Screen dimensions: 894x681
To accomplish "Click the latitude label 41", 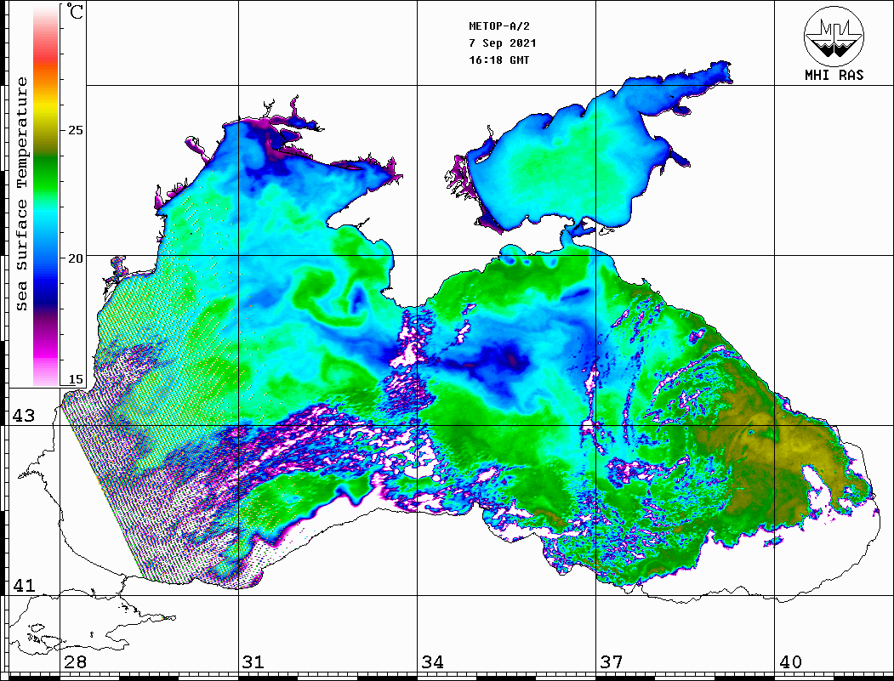I will 23,585.
